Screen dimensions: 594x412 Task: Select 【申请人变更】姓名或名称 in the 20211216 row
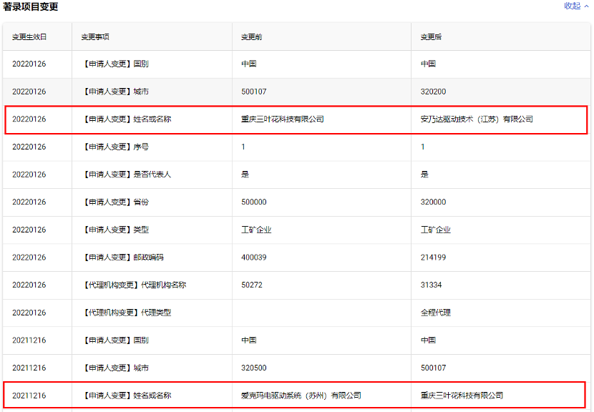[x=126, y=396]
